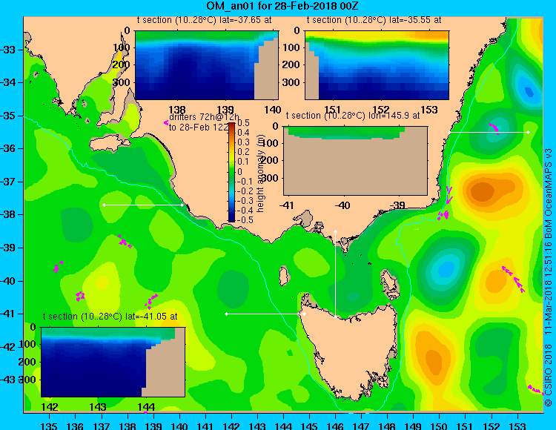Click the longitude label 141 on the bottom axis
Image resolution: width=556 pixels, height=430 pixels.
(205, 426)
